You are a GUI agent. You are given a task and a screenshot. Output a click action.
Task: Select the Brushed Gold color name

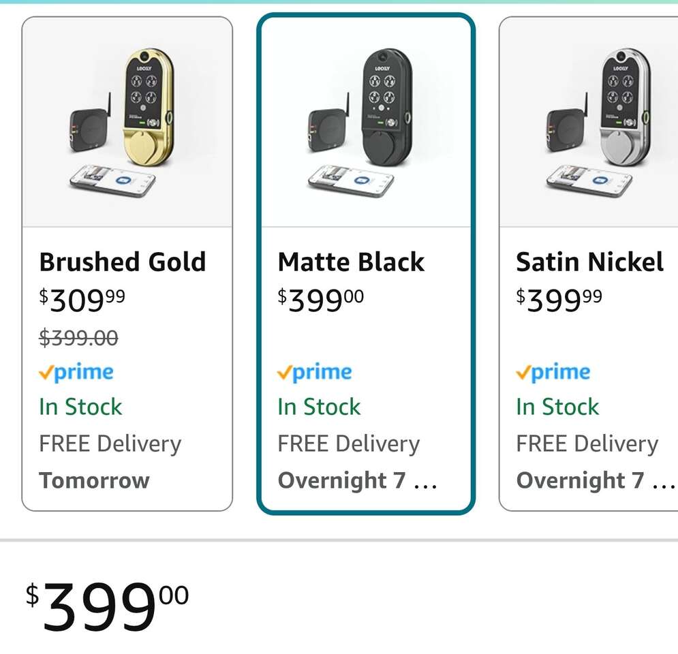coord(123,262)
